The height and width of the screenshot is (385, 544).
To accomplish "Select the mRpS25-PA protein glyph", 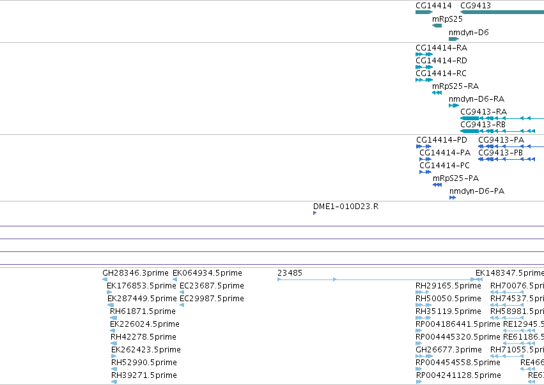I will coord(437,185).
